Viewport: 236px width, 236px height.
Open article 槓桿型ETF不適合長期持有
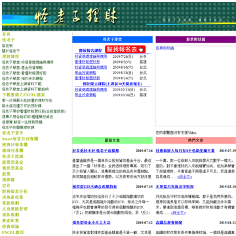pos(94,187)
